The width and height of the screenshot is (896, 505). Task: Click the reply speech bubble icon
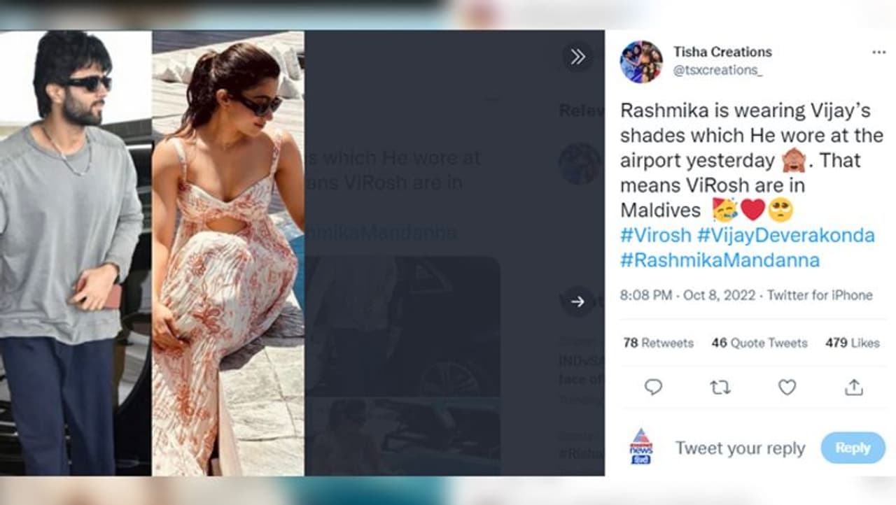click(x=653, y=387)
